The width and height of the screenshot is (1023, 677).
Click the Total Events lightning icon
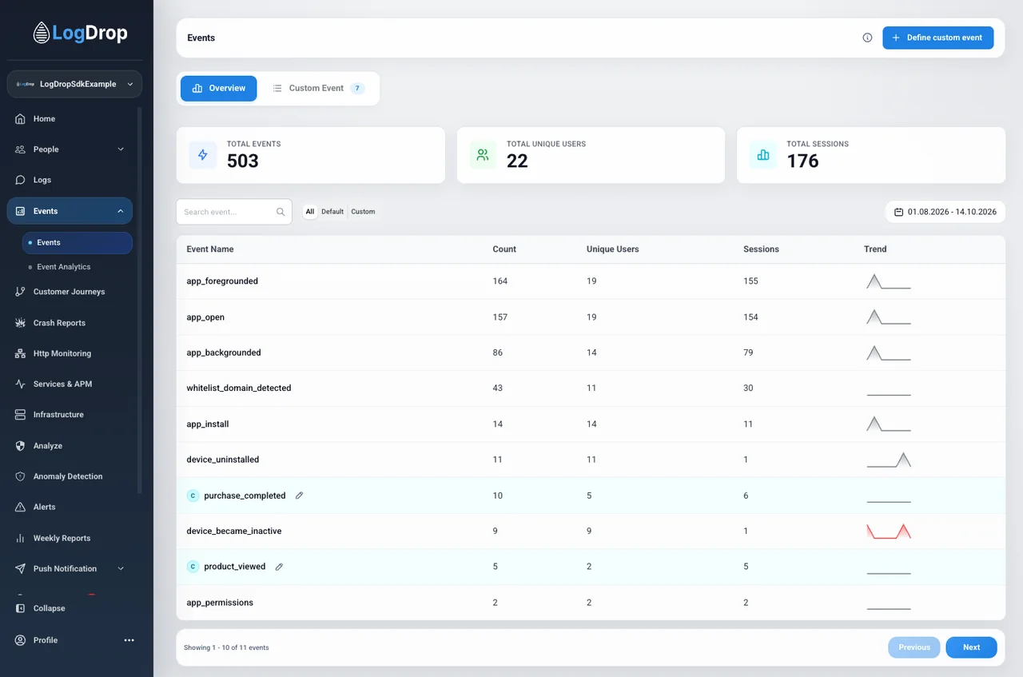(203, 155)
